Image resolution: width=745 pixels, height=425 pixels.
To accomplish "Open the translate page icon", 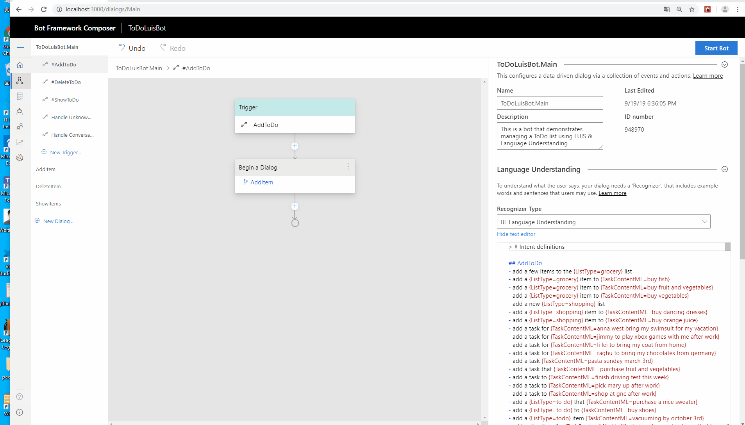I will 667,9.
